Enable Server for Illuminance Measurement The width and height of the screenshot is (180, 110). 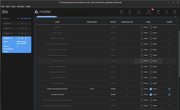(x=151, y=67)
